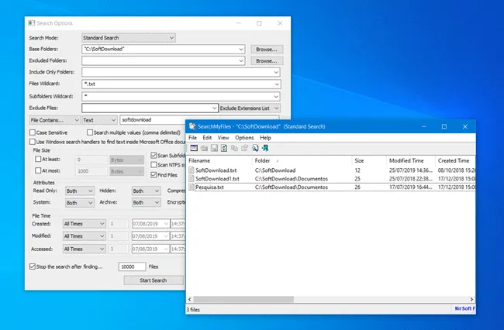The image size is (504, 330).
Task: Open Created time dropdown
Action: click(x=85, y=224)
